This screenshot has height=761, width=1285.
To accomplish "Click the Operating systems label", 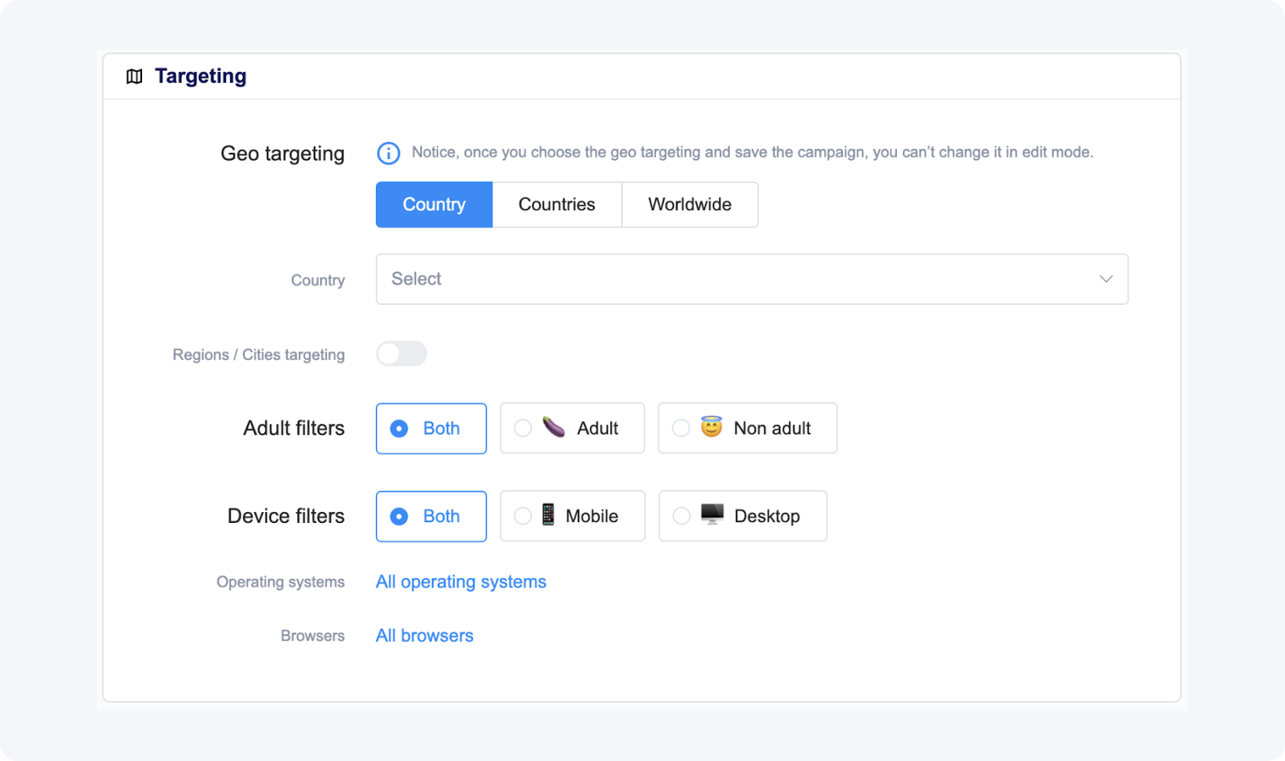I will point(280,582).
